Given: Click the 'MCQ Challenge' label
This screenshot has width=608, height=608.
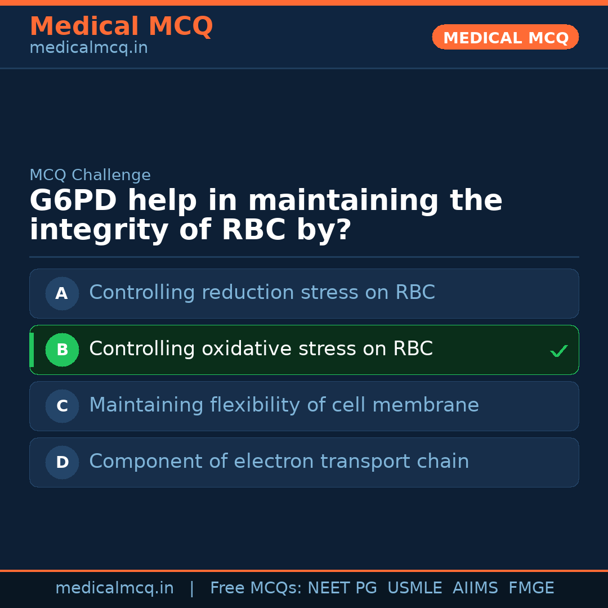Looking at the screenshot, I should pyautogui.click(x=90, y=175).
